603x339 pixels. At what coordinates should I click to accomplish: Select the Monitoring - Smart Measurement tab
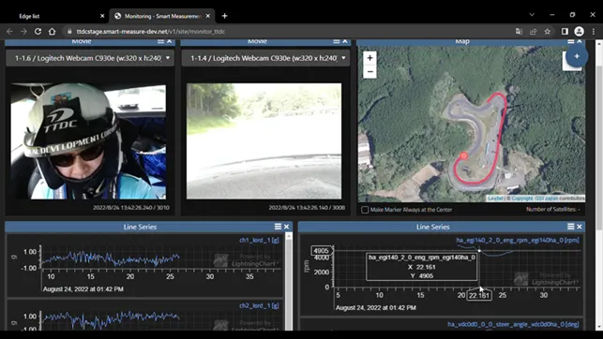click(x=162, y=16)
